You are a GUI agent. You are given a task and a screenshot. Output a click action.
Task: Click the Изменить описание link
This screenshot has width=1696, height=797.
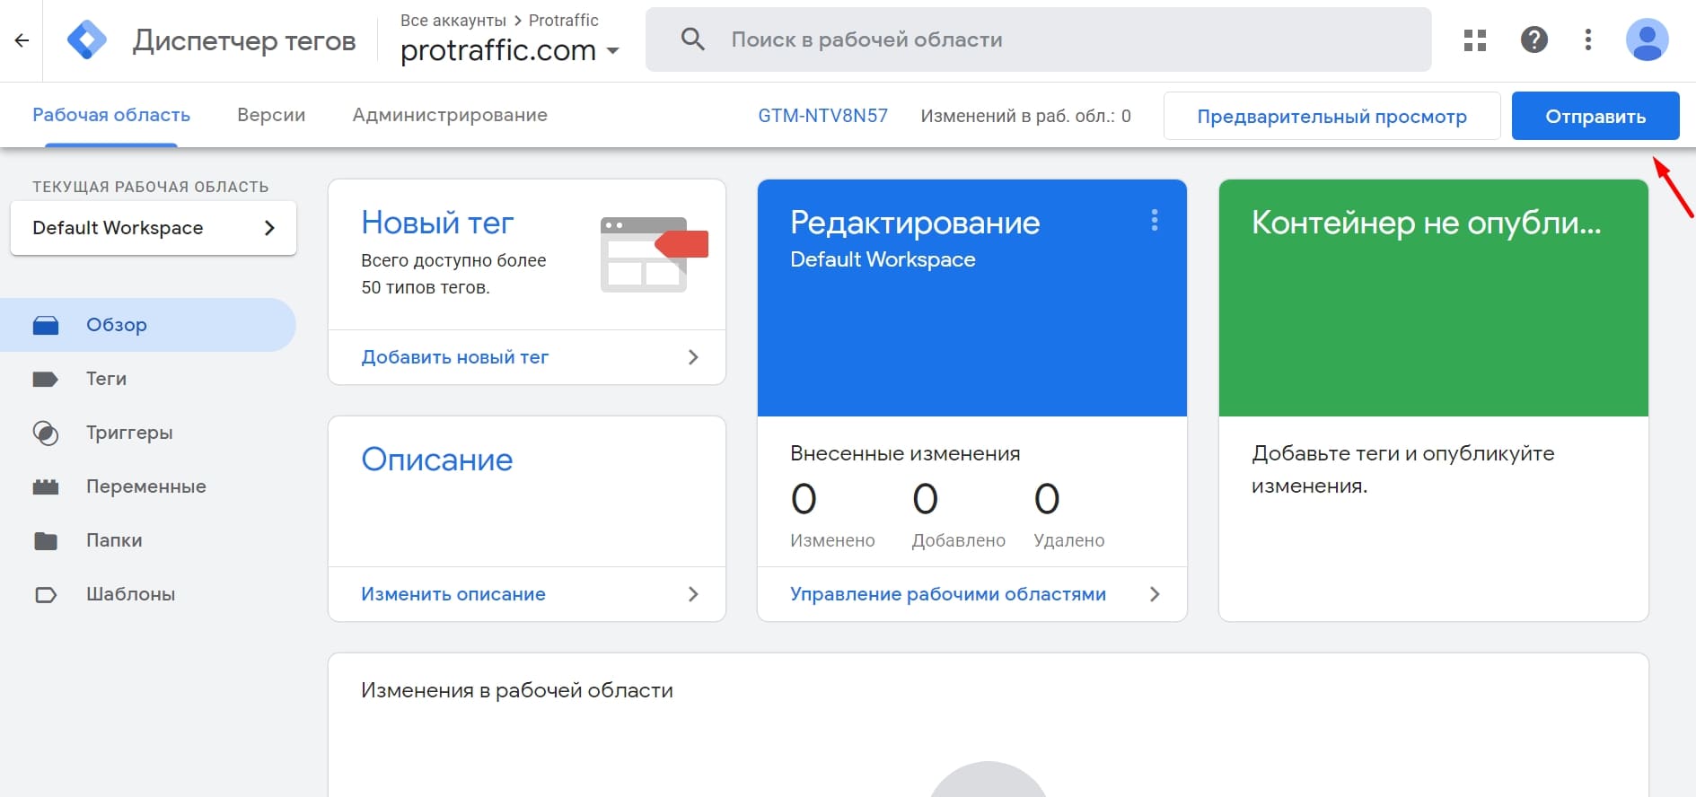(453, 594)
